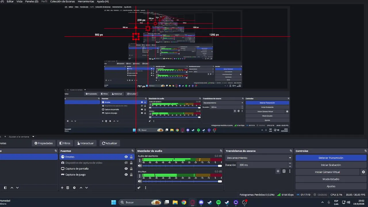Open the audio mixer bottom three-dot menu
368x207 pixels.
pyautogui.click(x=145, y=188)
